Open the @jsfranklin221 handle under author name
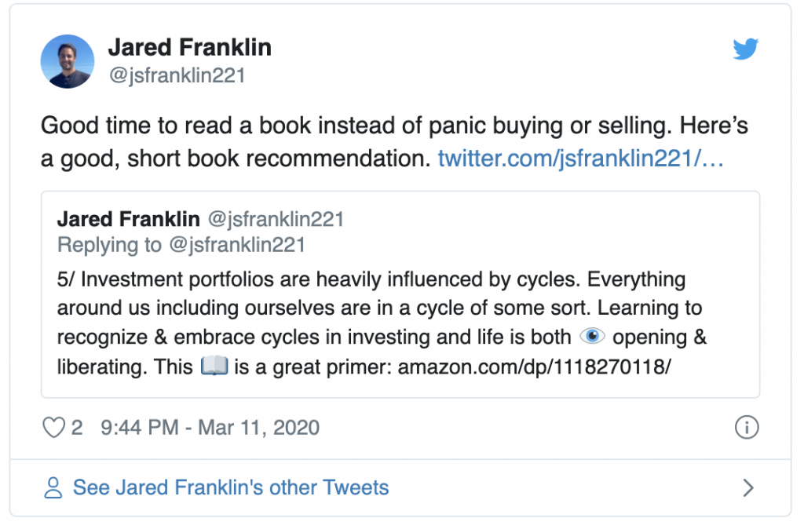Screen dimensions: 804x529 [177, 75]
